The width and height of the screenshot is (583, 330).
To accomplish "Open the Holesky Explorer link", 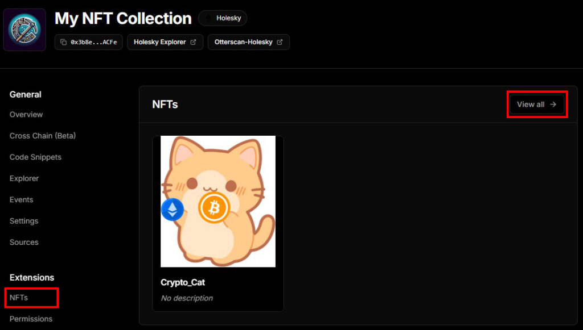I will pos(160,42).
